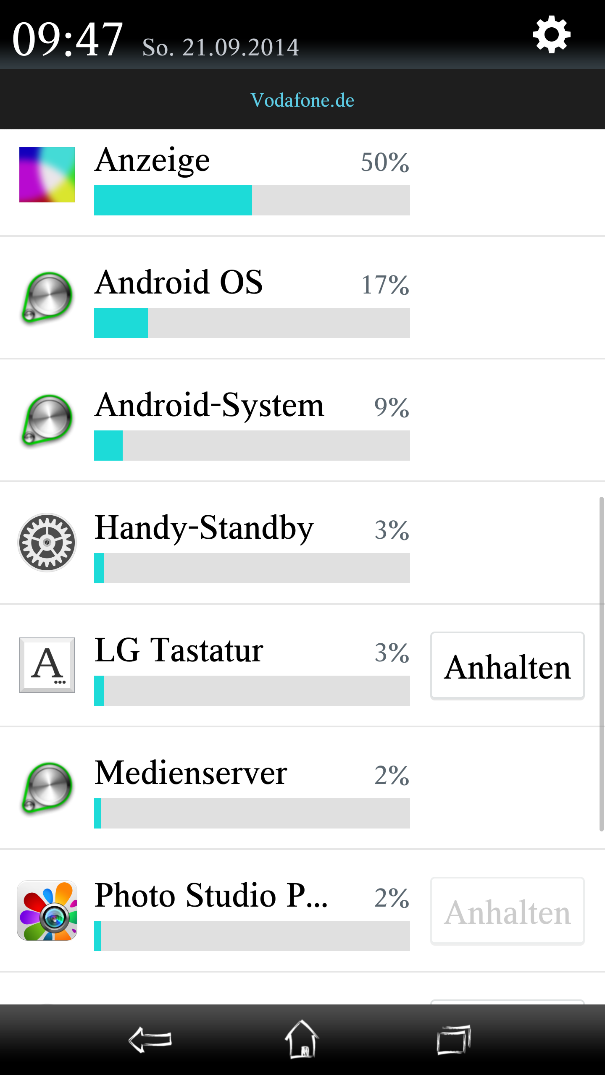Stop LG Tastatur with Anhalten button
The width and height of the screenshot is (605, 1075).
(x=508, y=666)
